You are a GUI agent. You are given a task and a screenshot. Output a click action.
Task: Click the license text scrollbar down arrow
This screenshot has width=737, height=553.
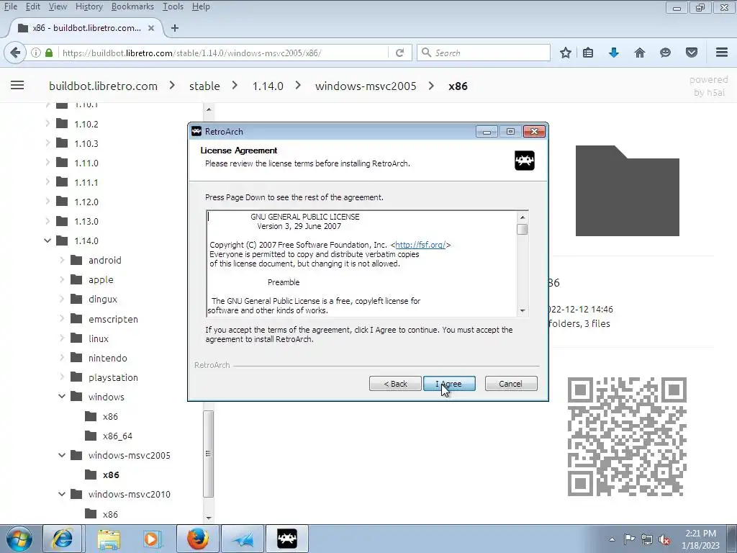click(x=523, y=311)
